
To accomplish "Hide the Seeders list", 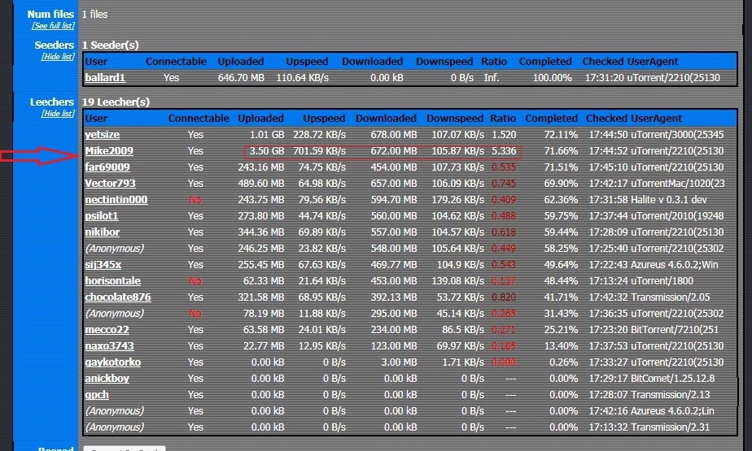I will pos(58,56).
